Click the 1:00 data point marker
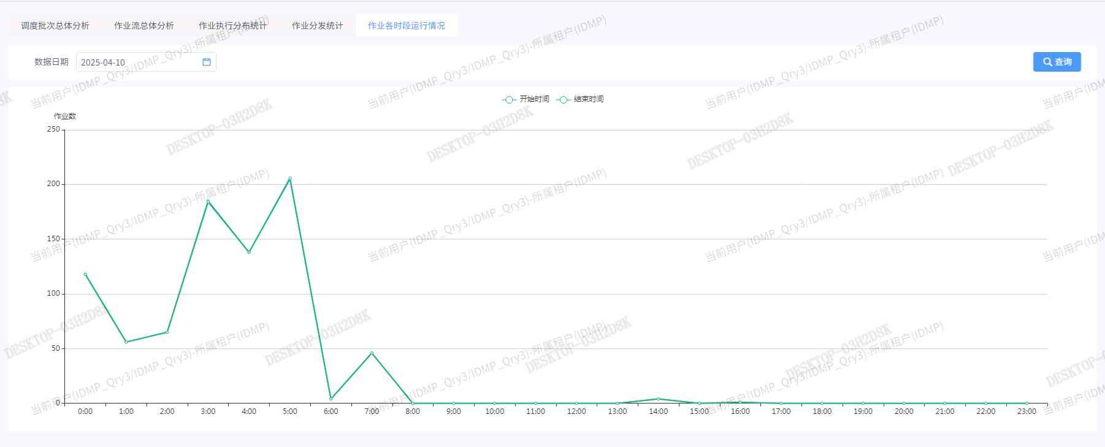 [126, 342]
